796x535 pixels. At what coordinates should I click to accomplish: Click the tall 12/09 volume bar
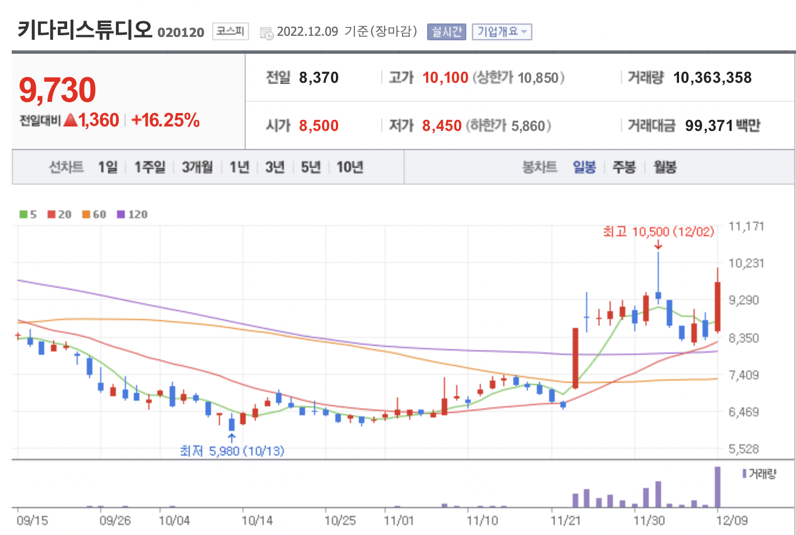[x=718, y=487]
